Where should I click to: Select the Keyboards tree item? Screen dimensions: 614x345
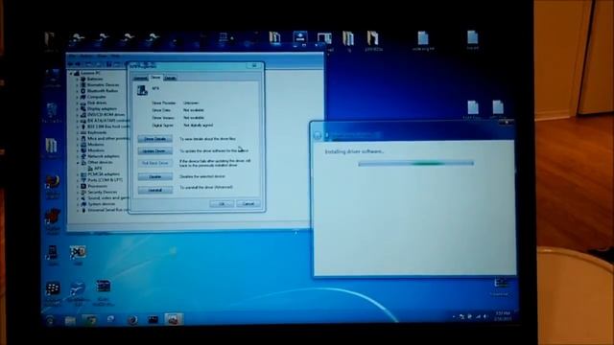pyautogui.click(x=97, y=132)
